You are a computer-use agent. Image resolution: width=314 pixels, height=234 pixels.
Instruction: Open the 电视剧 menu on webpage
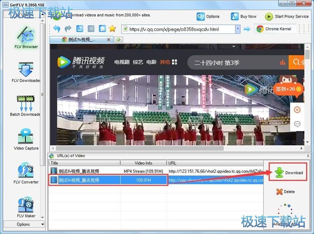[x=122, y=62]
